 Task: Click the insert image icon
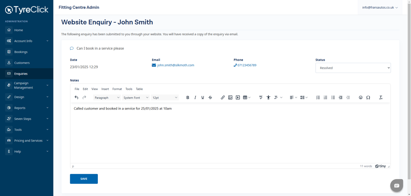tap(230, 98)
